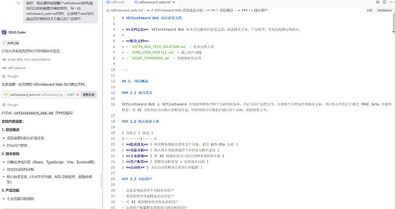
Task: Click the chat summary heading numbered '2.'
Action: pyautogui.click(x=10, y=154)
